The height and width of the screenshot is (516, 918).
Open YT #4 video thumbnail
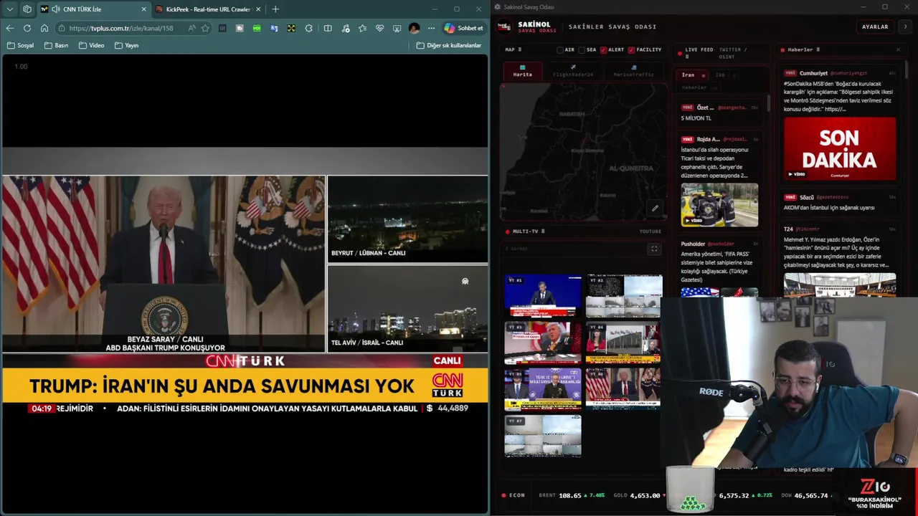[x=623, y=342]
